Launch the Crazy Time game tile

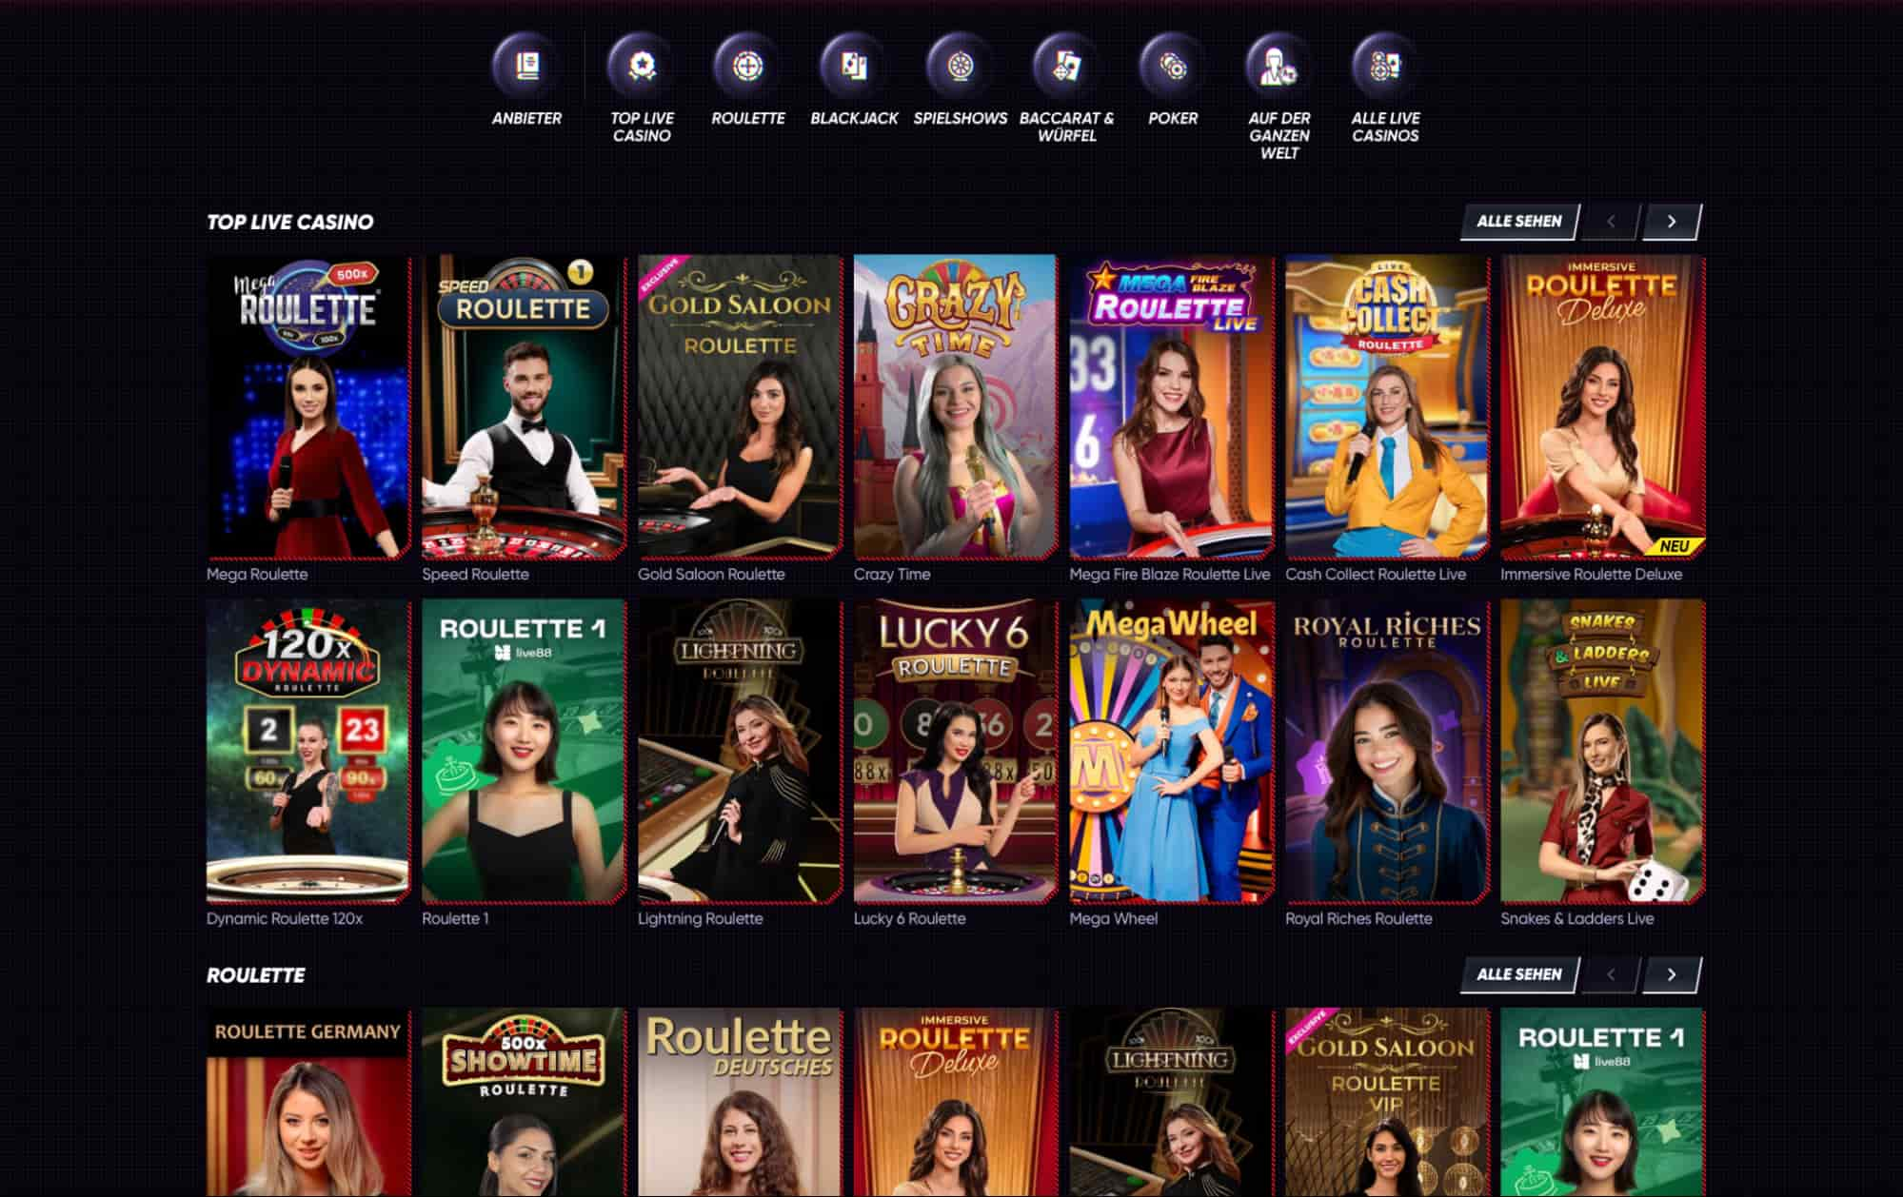pos(956,406)
